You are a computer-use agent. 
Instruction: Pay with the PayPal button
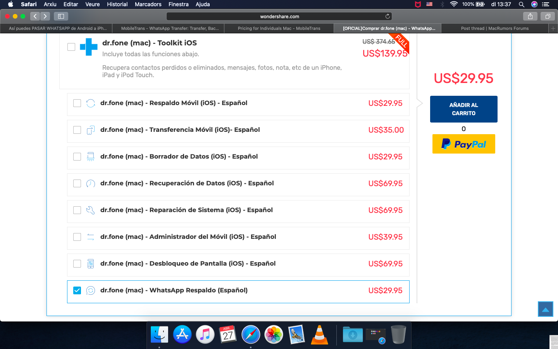click(464, 144)
